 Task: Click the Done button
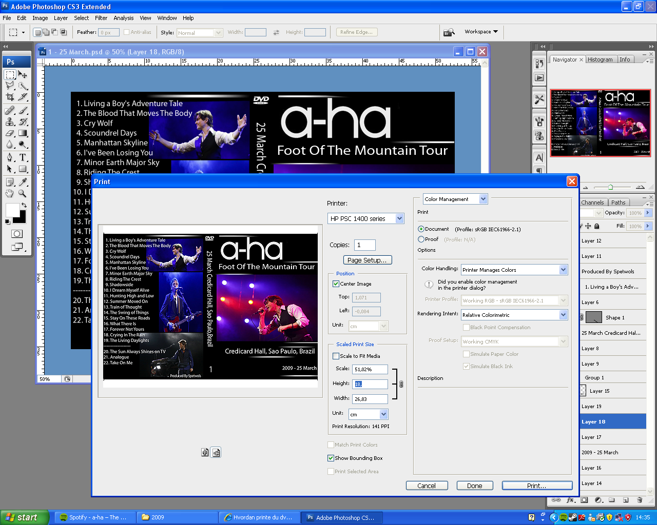(x=474, y=486)
